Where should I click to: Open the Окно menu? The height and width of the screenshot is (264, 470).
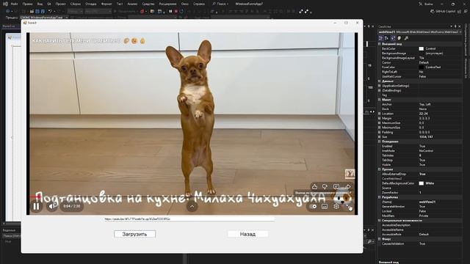pos(185,4)
